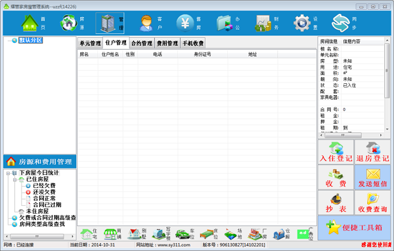394x251 pixels.
Task: Select 还没欠费 in the tree
Action: (44, 192)
